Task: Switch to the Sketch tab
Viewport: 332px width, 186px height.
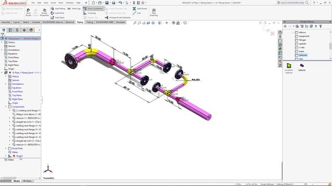Action: [26, 22]
